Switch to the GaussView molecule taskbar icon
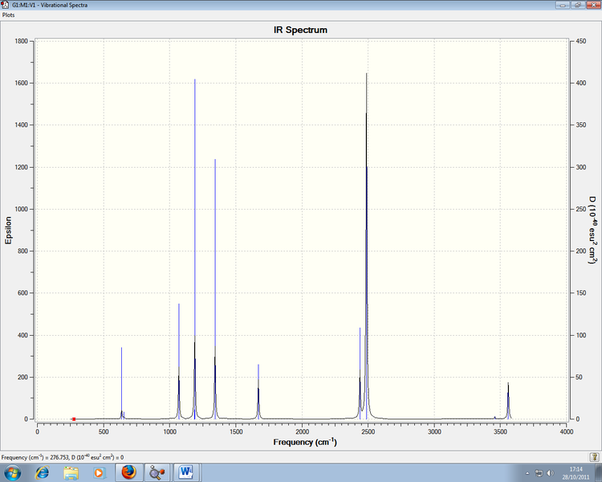The width and height of the screenshot is (602, 482). pos(157,472)
